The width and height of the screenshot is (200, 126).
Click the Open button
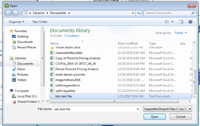point(155,117)
